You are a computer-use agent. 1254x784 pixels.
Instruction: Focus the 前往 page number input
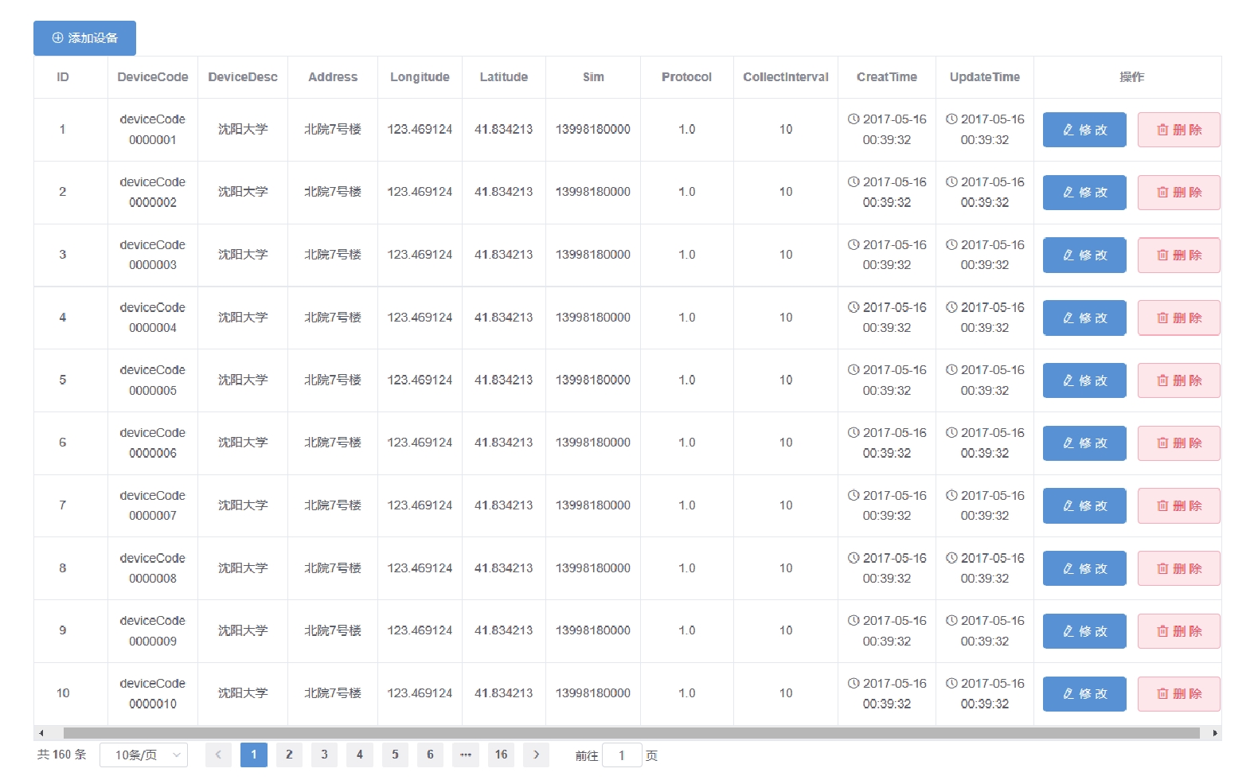point(622,755)
